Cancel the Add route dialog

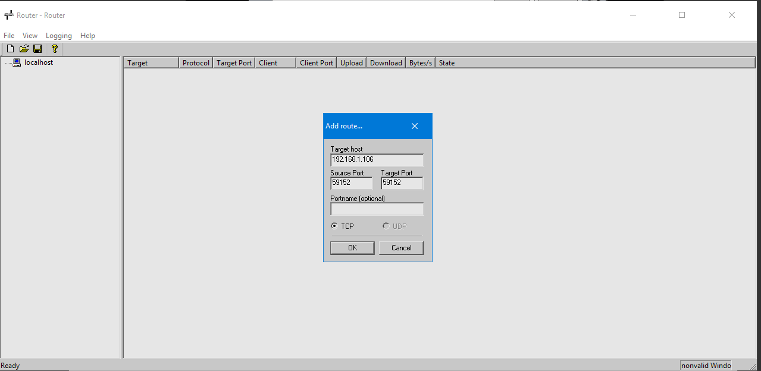[401, 248]
